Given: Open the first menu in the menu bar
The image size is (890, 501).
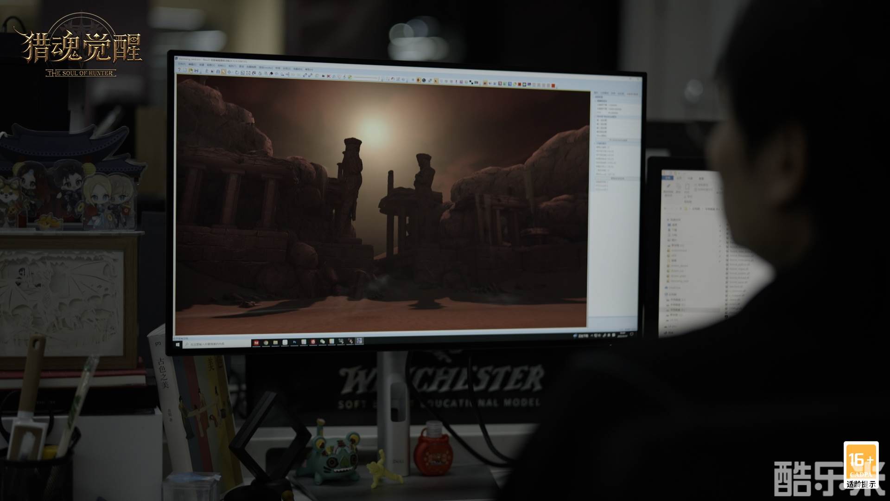Looking at the screenshot, I should coord(182,64).
